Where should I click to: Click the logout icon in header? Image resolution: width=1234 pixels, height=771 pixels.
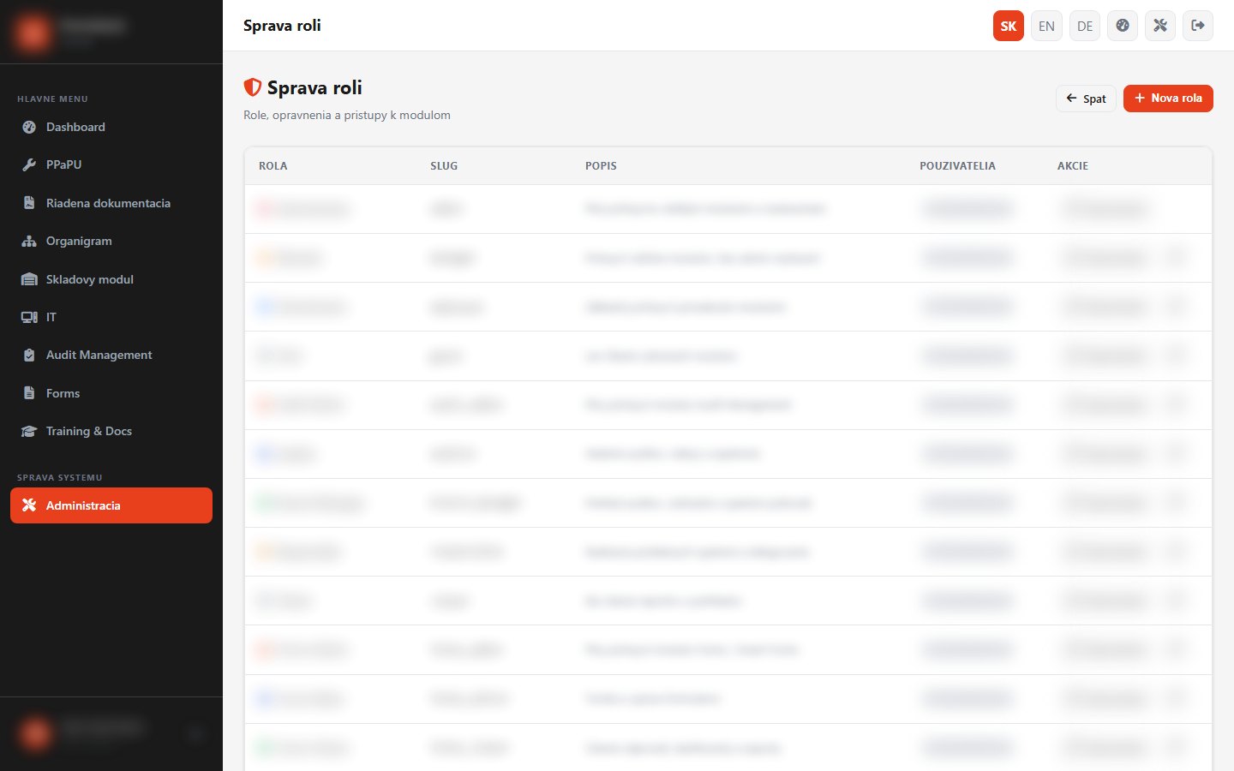coord(1198,26)
